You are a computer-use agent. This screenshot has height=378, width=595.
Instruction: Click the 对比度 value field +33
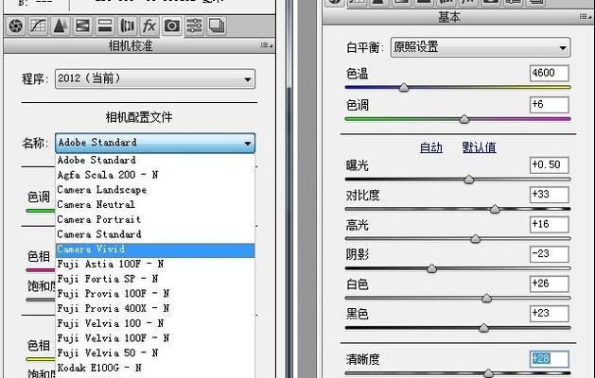549,195
